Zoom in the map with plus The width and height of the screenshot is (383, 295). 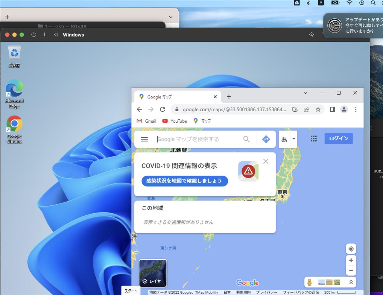click(351, 260)
